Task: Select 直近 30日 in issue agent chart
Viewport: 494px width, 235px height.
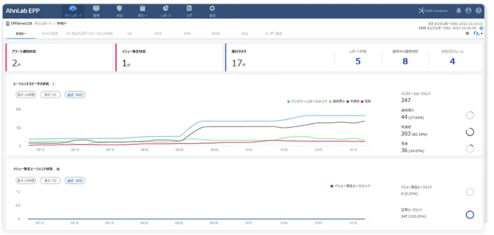Action: tap(75, 181)
